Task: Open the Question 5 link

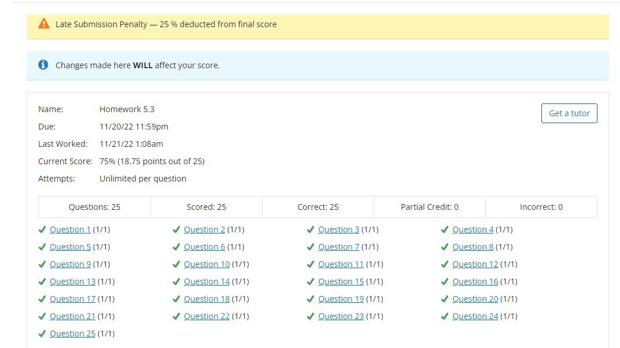Action: [x=70, y=247]
